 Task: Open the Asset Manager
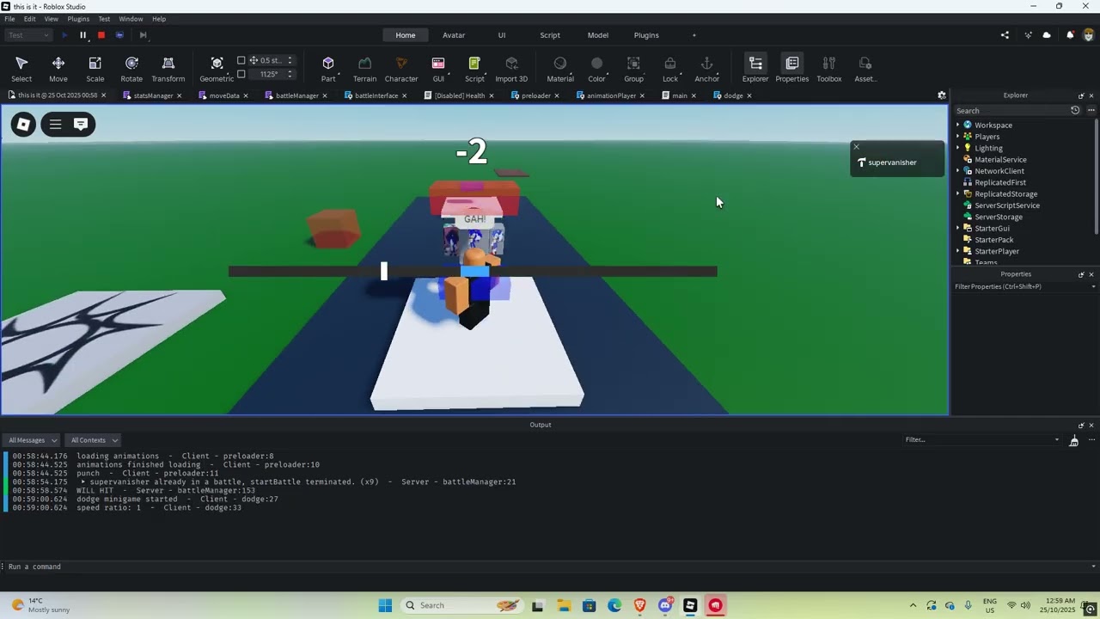coord(865,69)
